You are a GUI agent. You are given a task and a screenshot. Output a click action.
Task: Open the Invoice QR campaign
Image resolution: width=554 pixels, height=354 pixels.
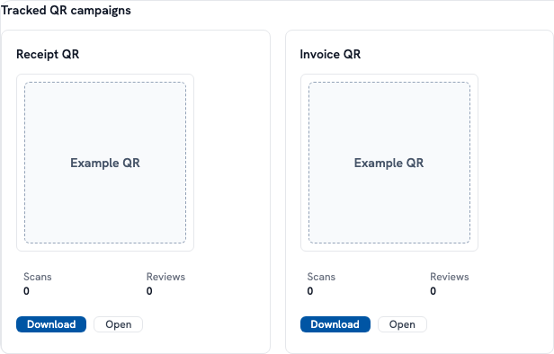pyautogui.click(x=402, y=324)
